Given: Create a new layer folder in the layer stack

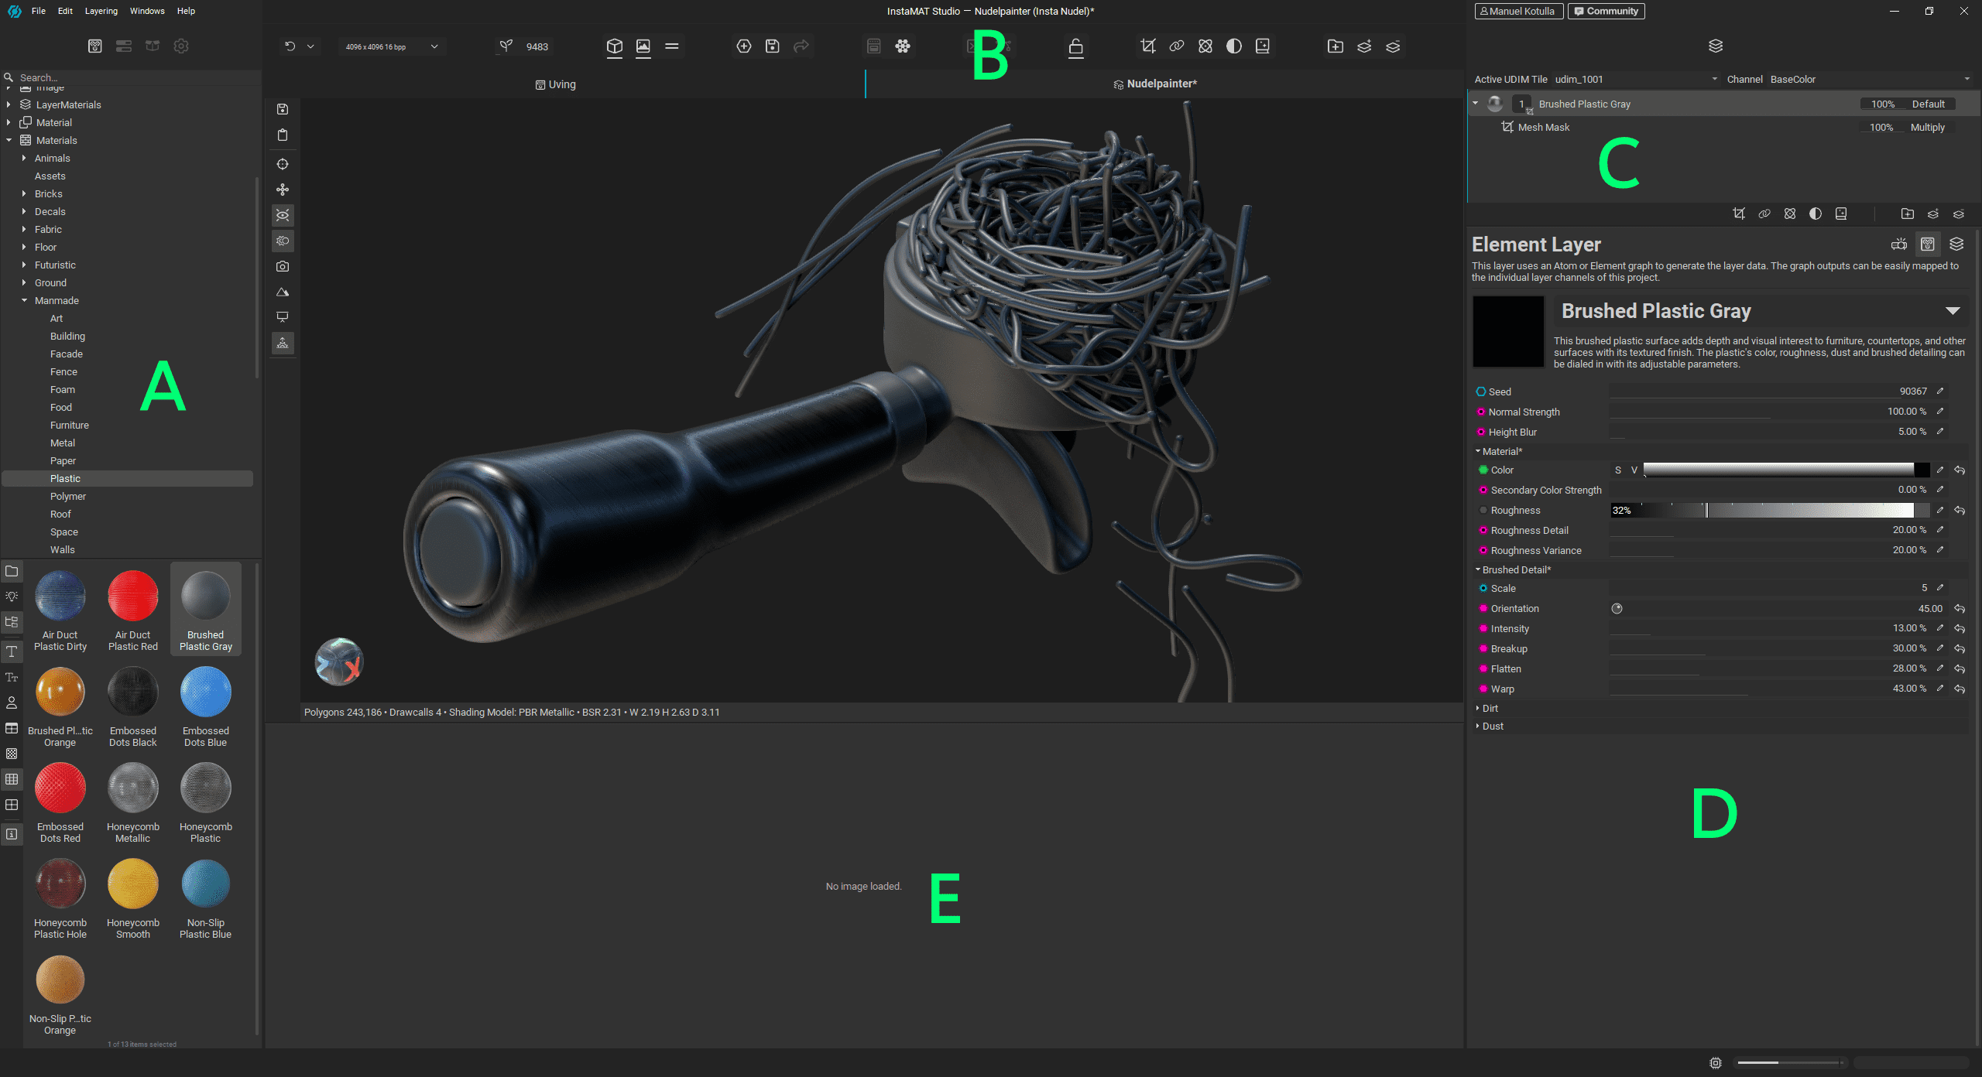Looking at the screenshot, I should click(1907, 214).
